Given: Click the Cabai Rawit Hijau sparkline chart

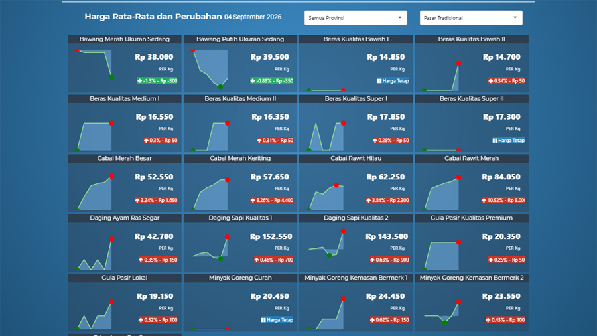Looking at the screenshot, I should click(x=326, y=197).
